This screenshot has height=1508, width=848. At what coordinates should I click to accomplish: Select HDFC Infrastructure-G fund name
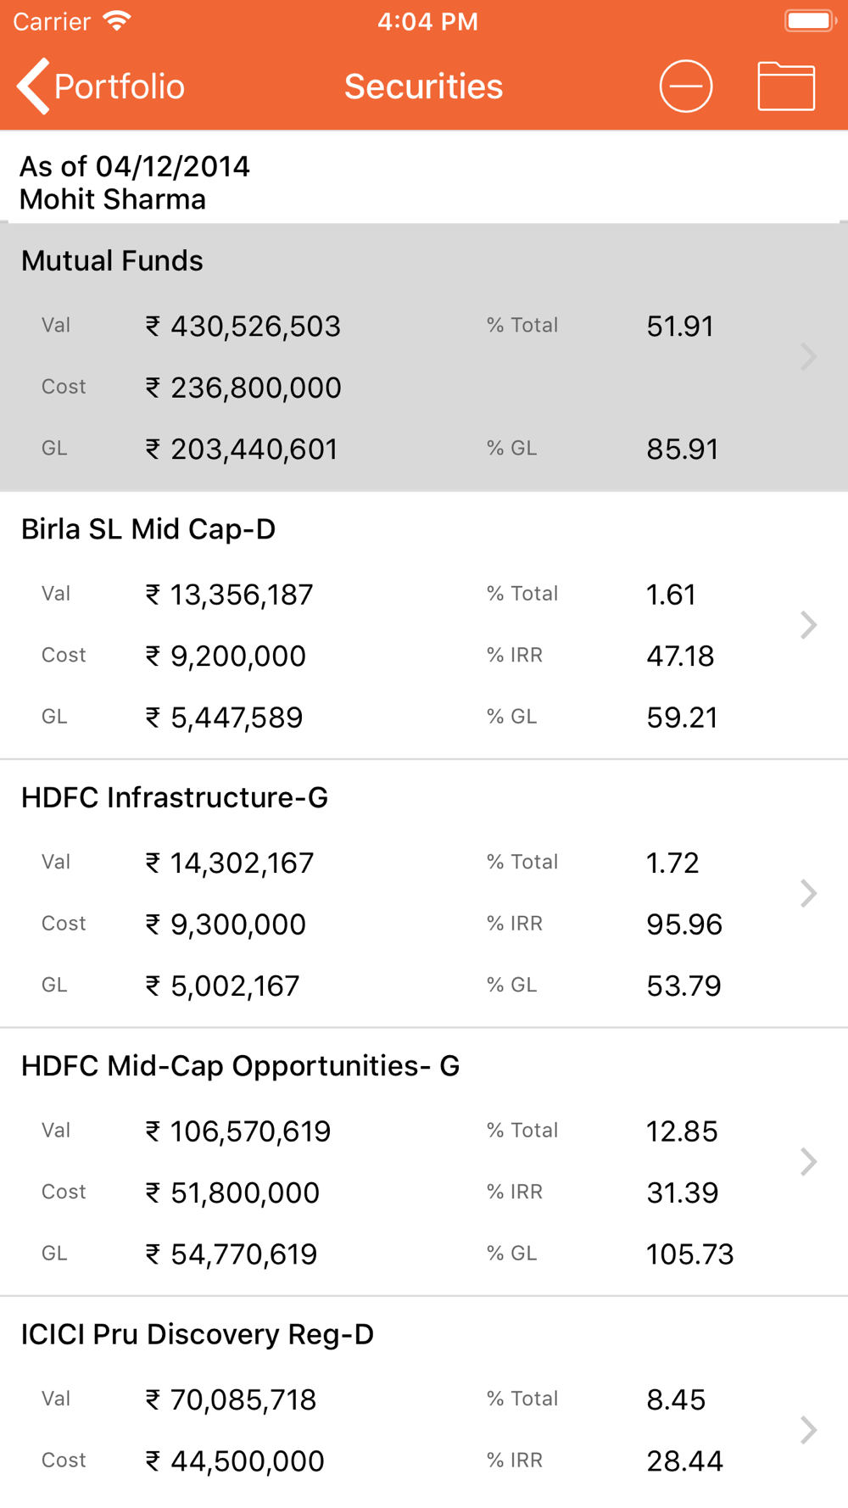click(x=175, y=797)
